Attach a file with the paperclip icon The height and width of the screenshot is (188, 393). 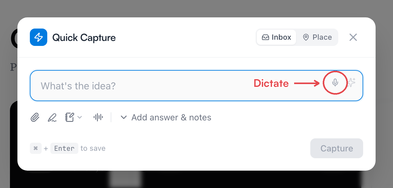point(35,117)
